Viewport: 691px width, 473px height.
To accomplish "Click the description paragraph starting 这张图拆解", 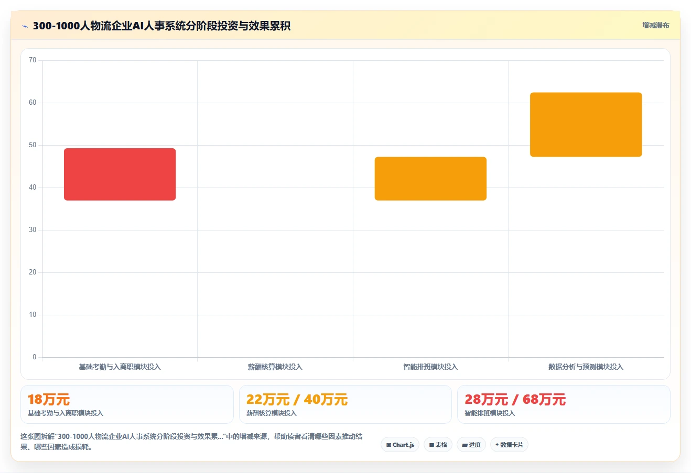I will tap(191, 442).
